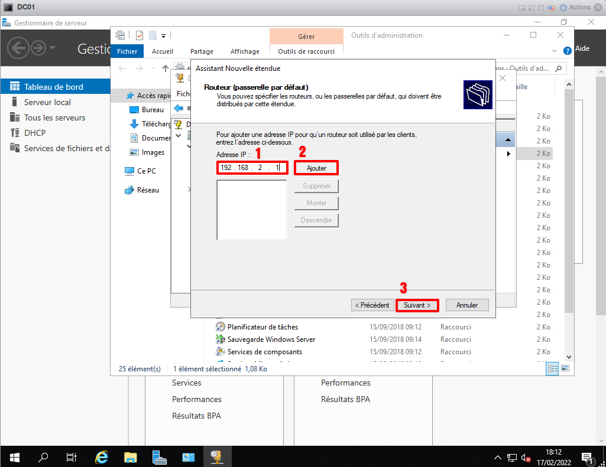Show hidden system tray icons

tap(498, 458)
